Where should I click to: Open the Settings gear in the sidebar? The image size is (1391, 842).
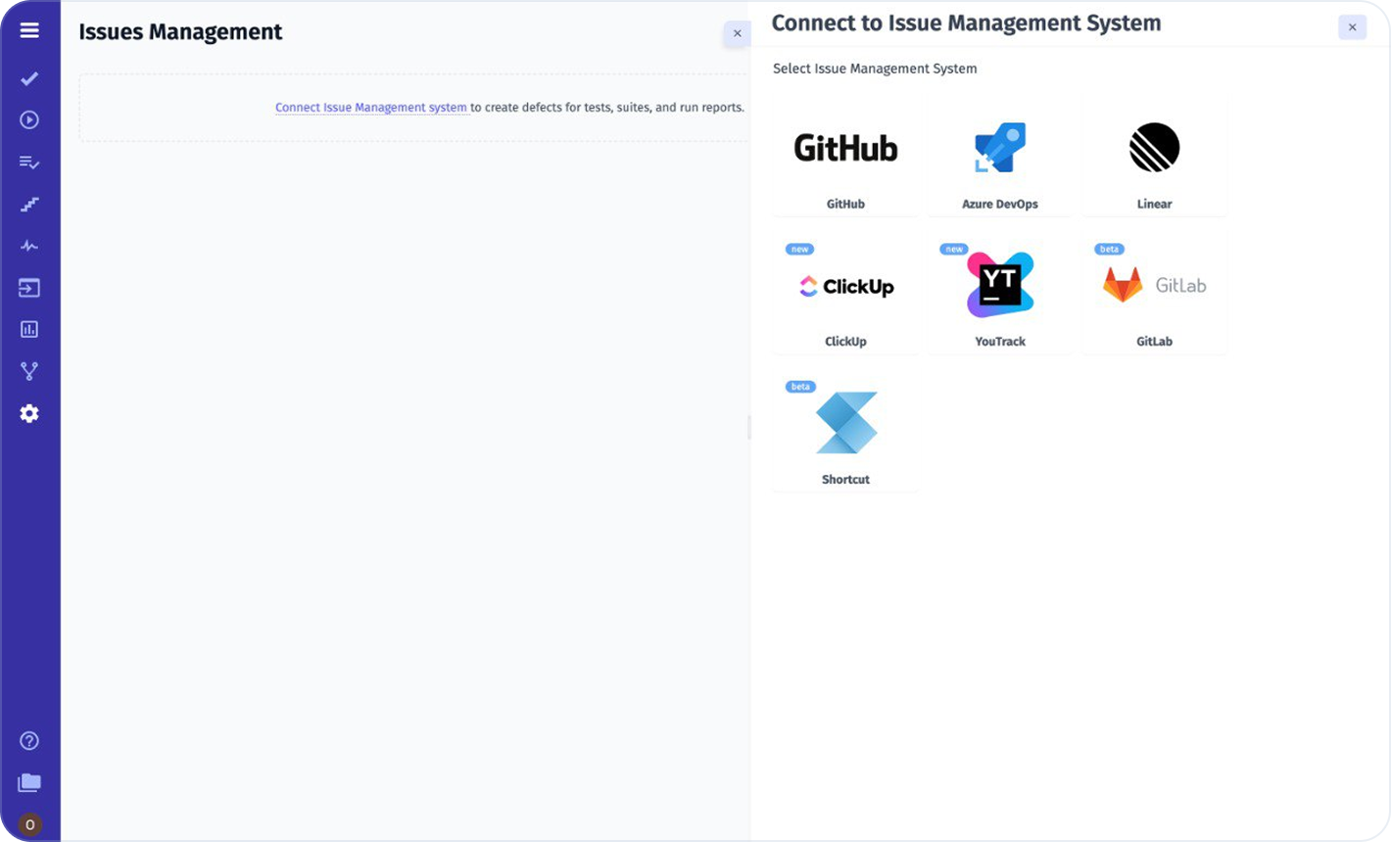click(28, 412)
